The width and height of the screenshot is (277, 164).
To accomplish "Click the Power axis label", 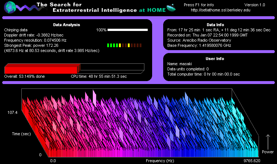I will tap(268, 152).
